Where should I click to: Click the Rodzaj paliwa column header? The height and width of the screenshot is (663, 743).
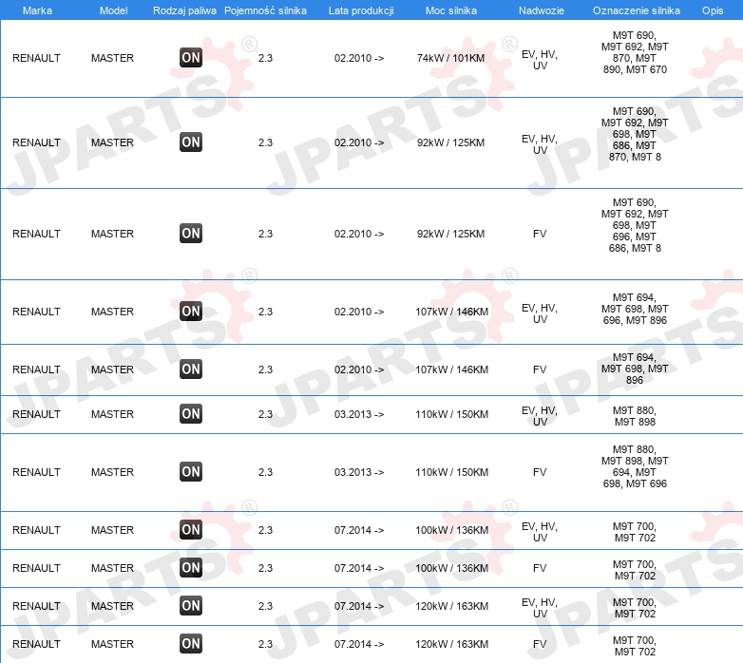pos(184,10)
